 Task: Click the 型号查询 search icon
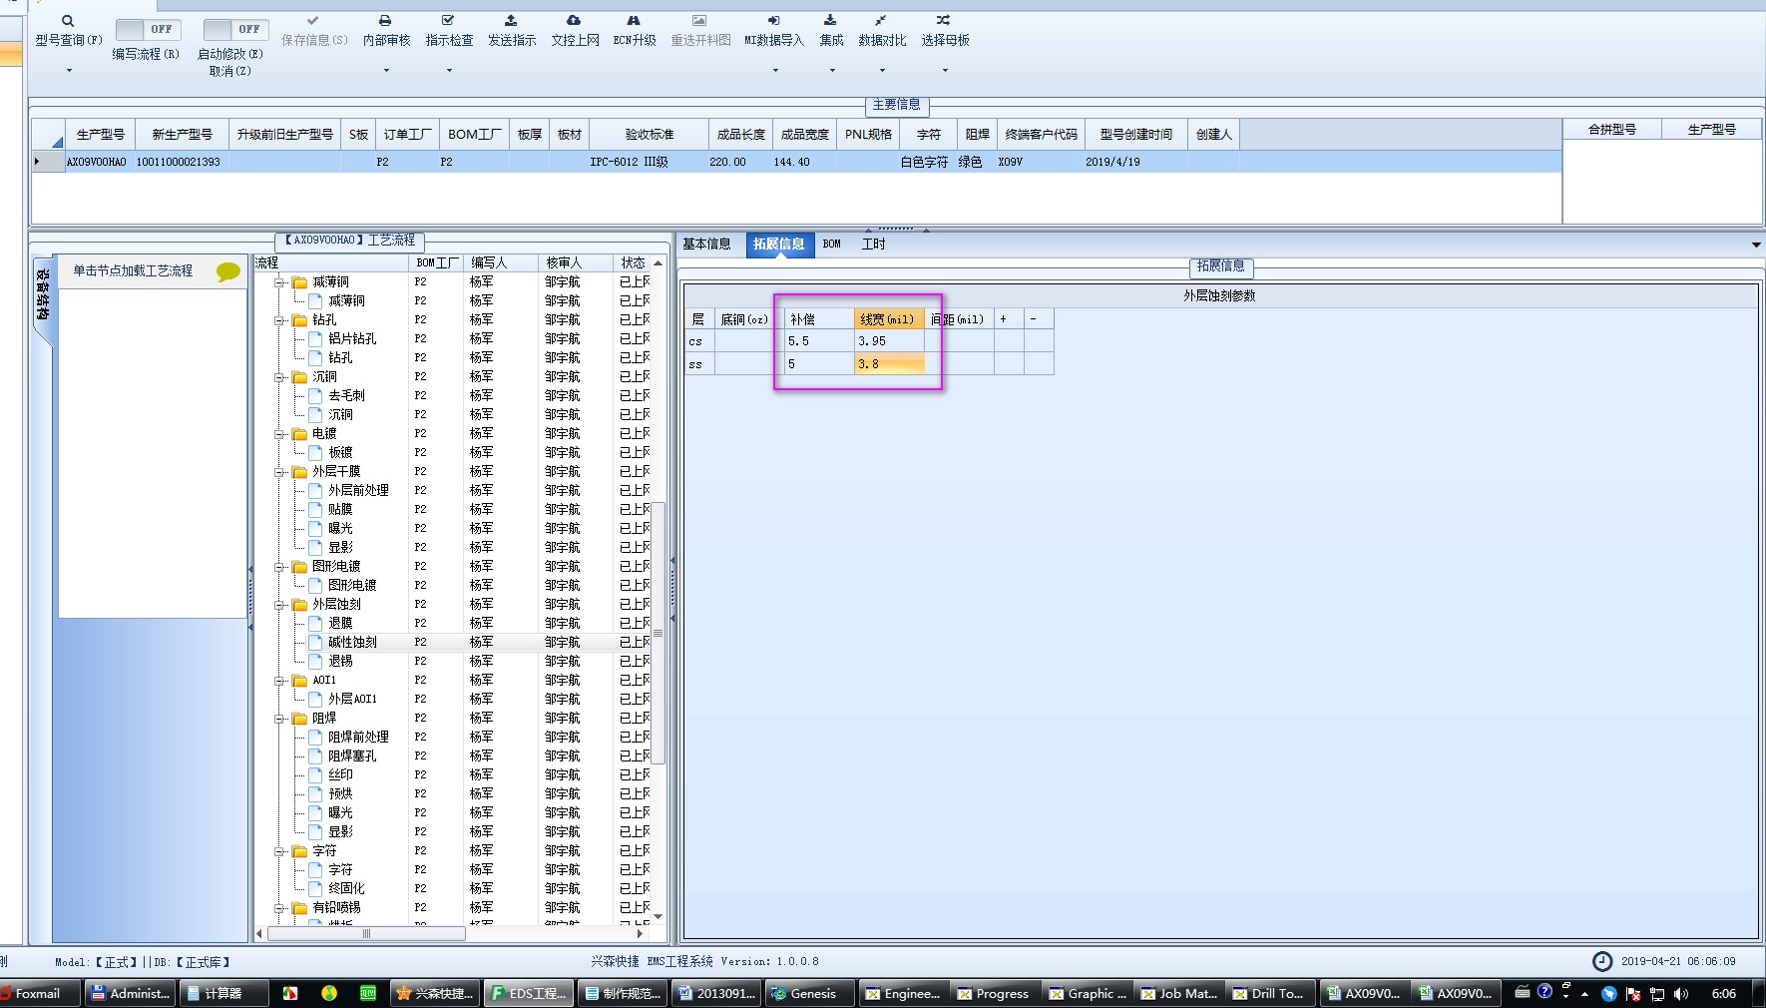[x=68, y=20]
